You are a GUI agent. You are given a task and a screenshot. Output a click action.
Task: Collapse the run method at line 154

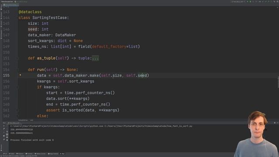click(x=17, y=70)
